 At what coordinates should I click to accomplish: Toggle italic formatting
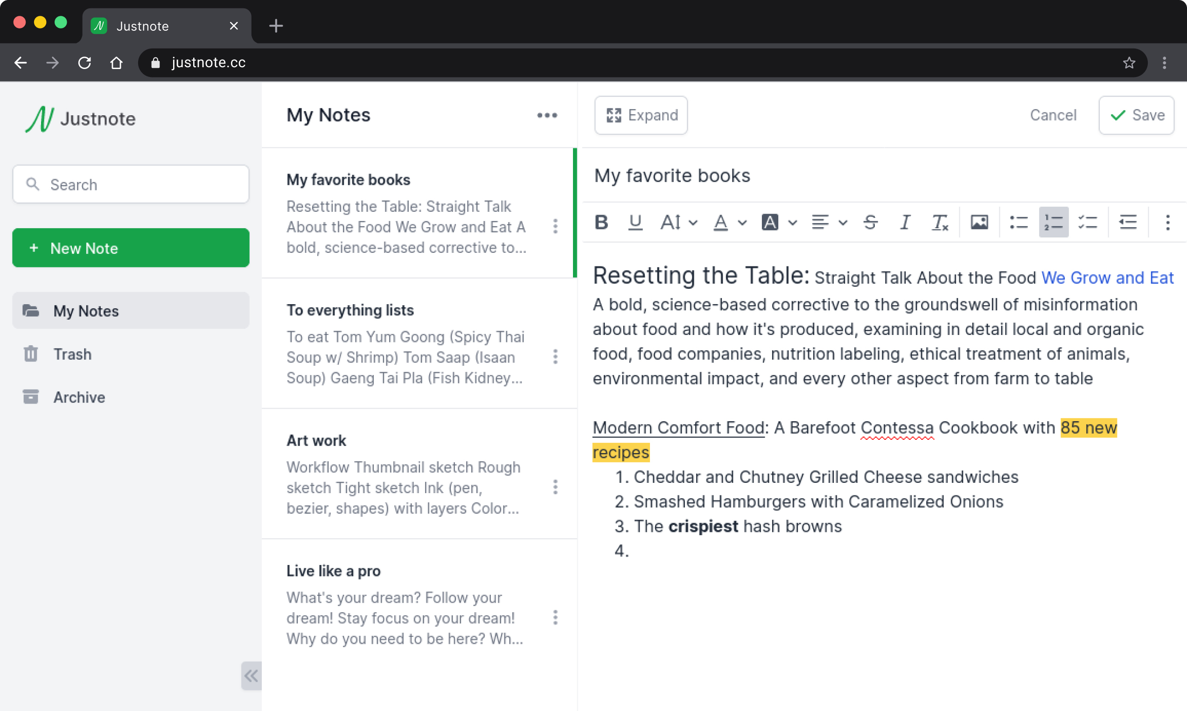(905, 222)
